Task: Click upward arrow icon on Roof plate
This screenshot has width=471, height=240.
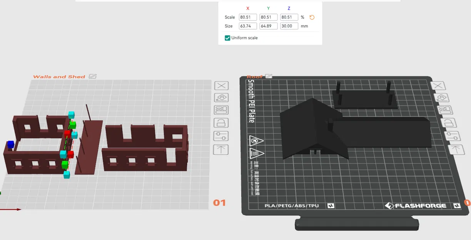Action: (456, 149)
